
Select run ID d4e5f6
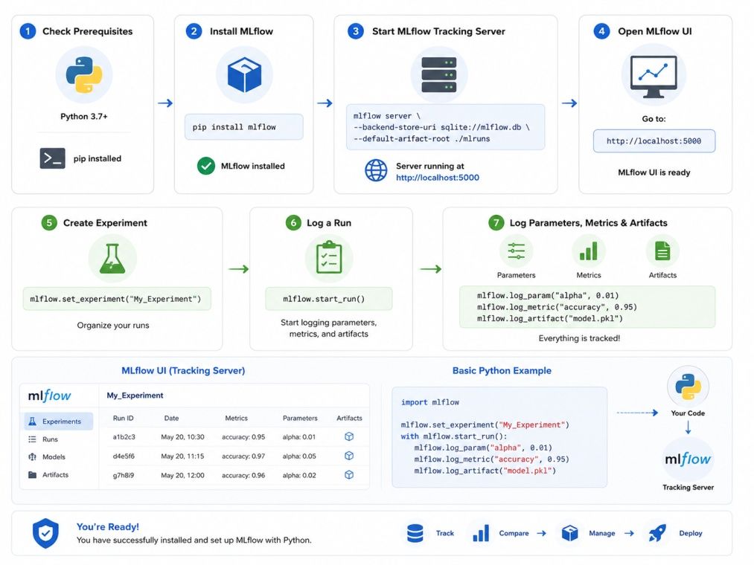[x=124, y=456]
